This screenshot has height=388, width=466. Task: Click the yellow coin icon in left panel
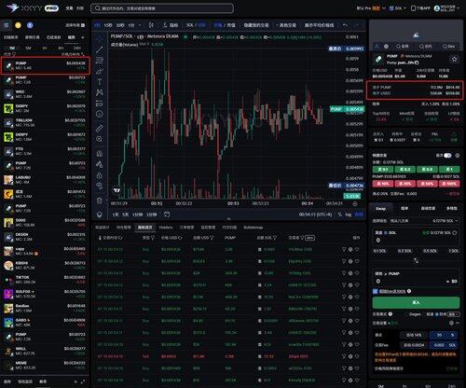[x=18, y=25]
